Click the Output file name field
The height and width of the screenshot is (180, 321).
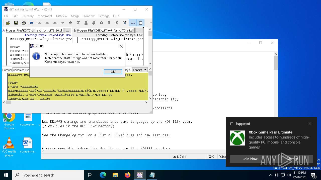[x=21, y=70]
